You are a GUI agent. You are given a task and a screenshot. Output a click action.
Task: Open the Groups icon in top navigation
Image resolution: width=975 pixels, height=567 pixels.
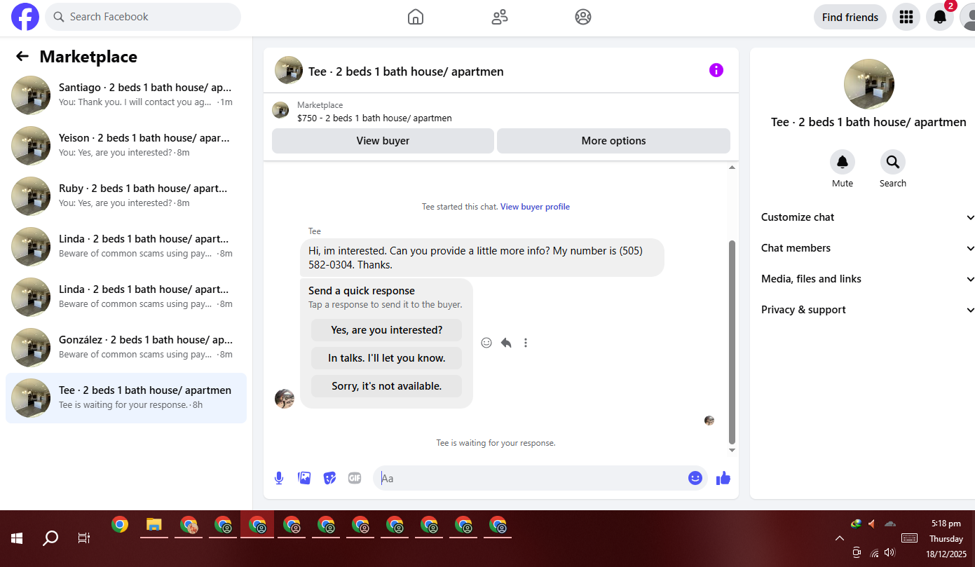(583, 17)
